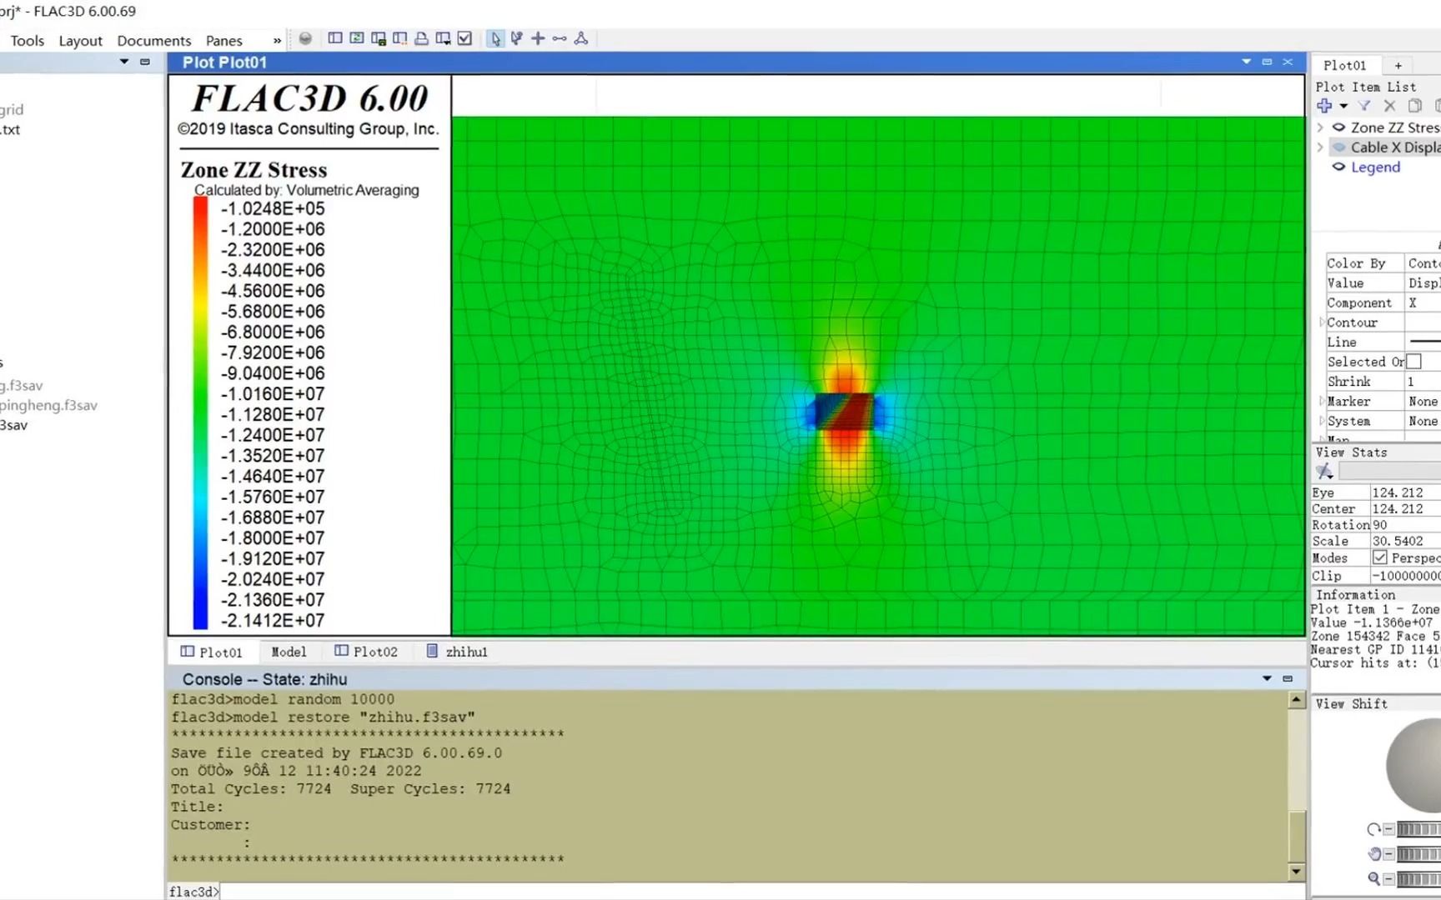Select the distance measure tool
1441x900 pixels.
pyautogui.click(x=560, y=38)
